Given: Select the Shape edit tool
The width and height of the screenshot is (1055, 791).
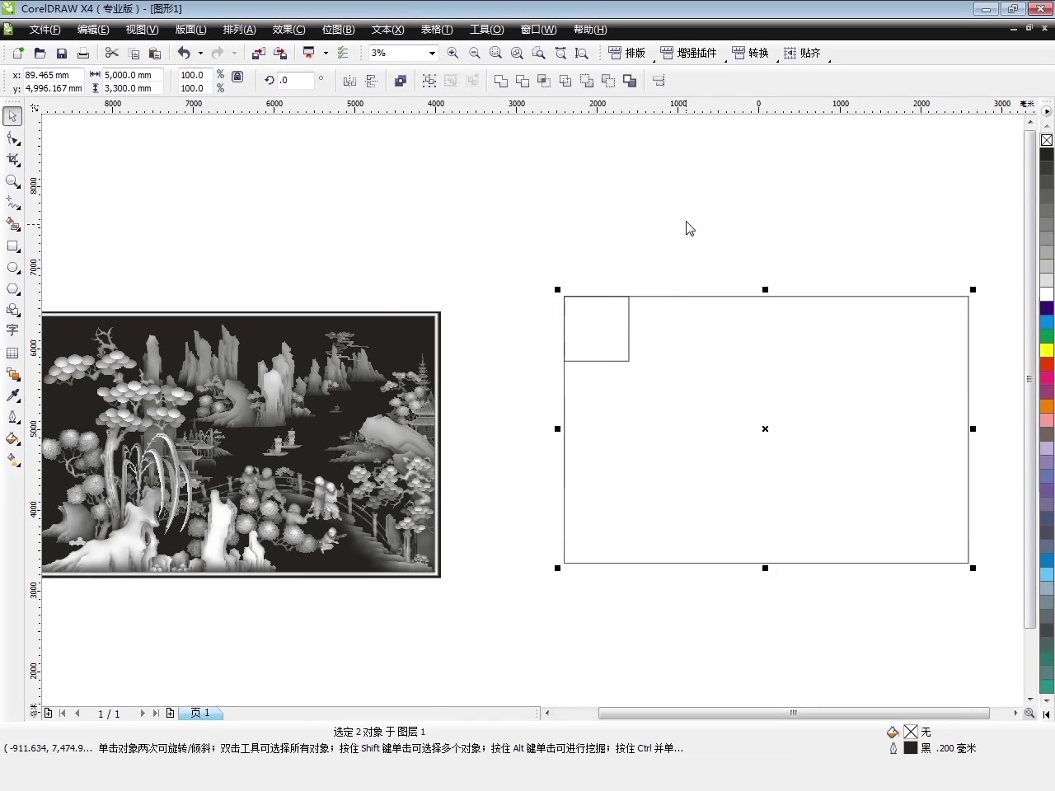Looking at the screenshot, I should 12,138.
